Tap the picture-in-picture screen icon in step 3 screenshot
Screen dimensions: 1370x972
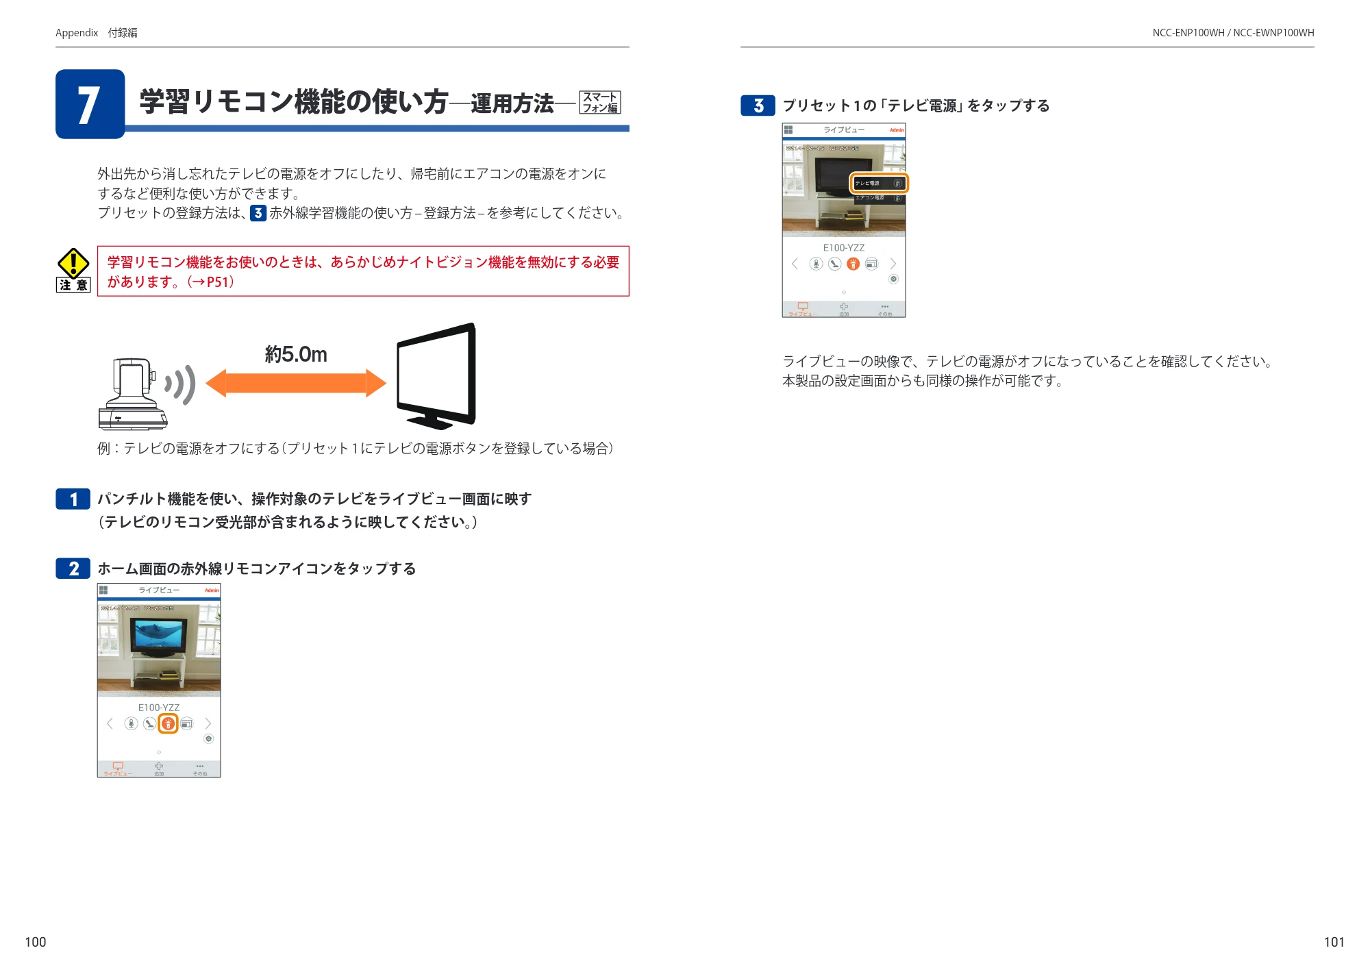click(872, 264)
